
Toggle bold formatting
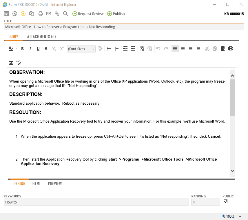23,49
